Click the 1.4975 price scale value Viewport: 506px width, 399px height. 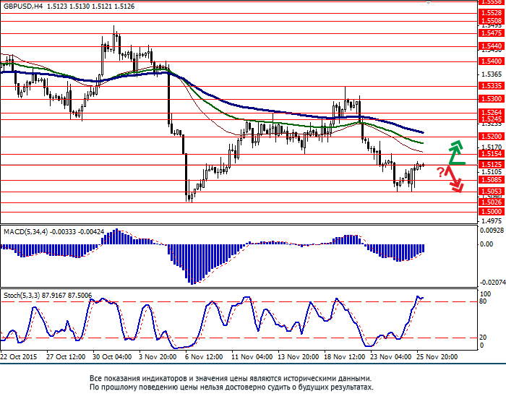pos(492,221)
